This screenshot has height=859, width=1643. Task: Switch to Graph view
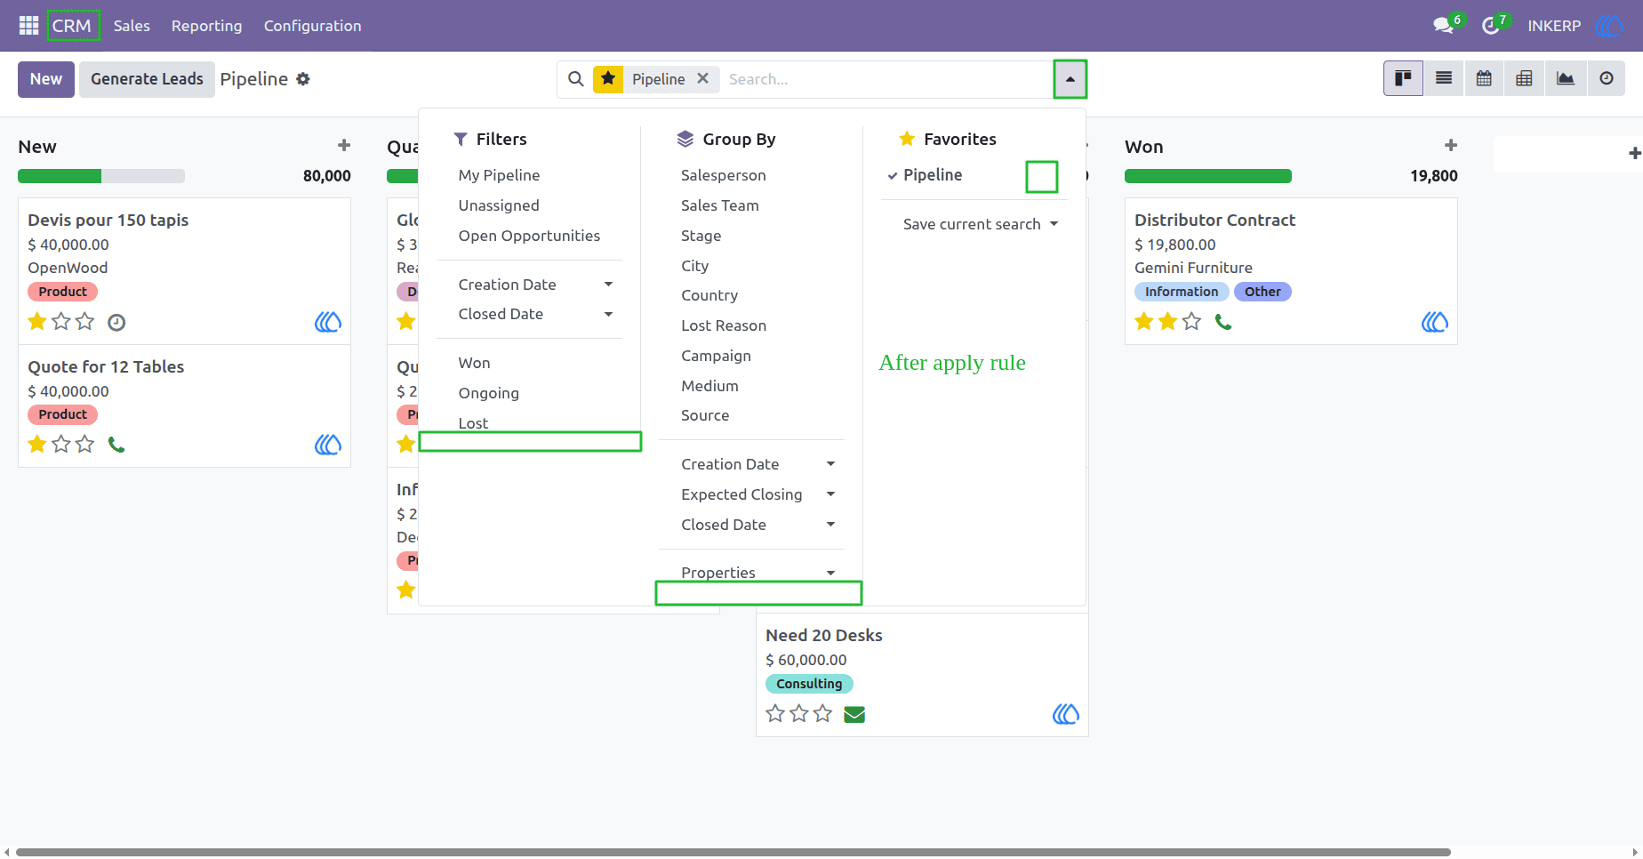click(x=1566, y=78)
